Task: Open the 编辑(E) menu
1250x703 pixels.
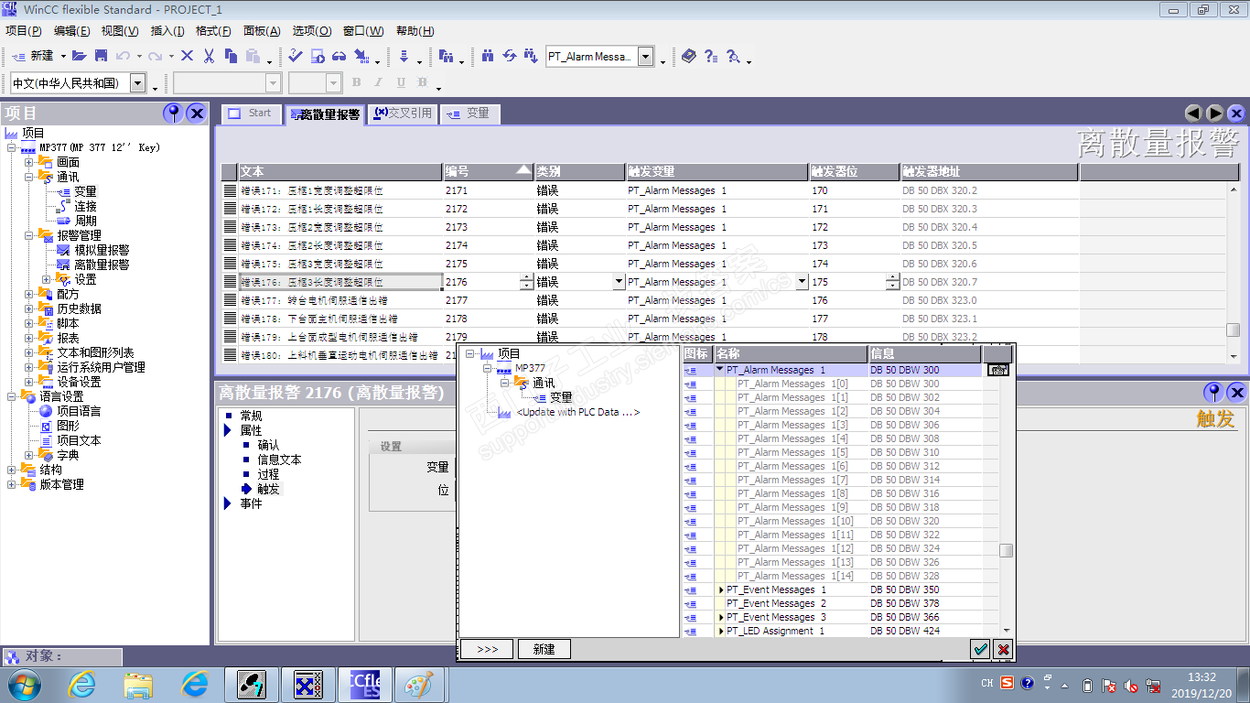Action: pos(71,30)
